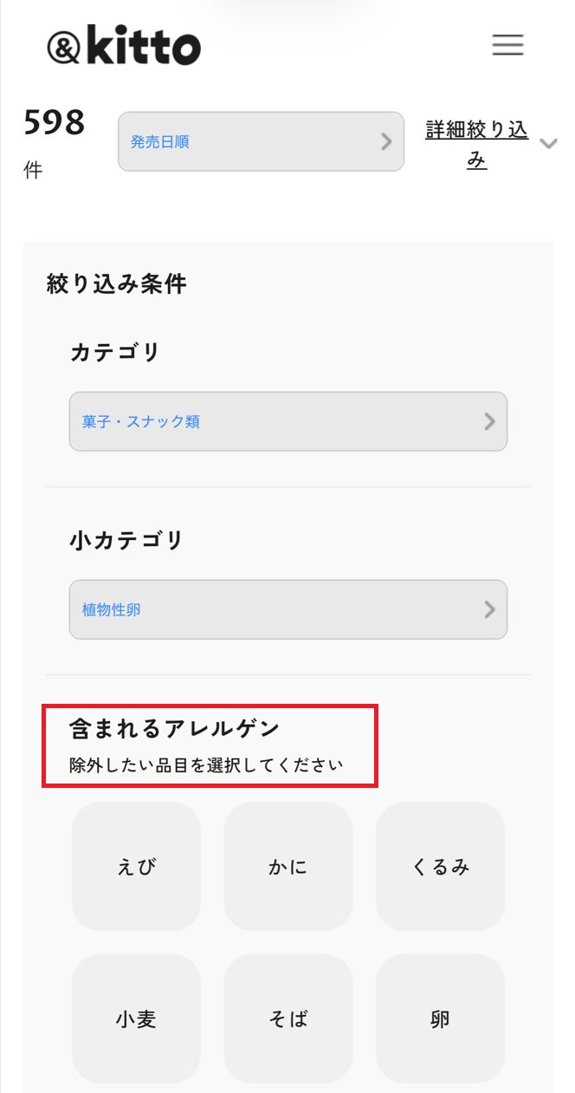Click chevron on 菓子・スナック類 selector
This screenshot has width=575, height=1093.
coord(489,422)
